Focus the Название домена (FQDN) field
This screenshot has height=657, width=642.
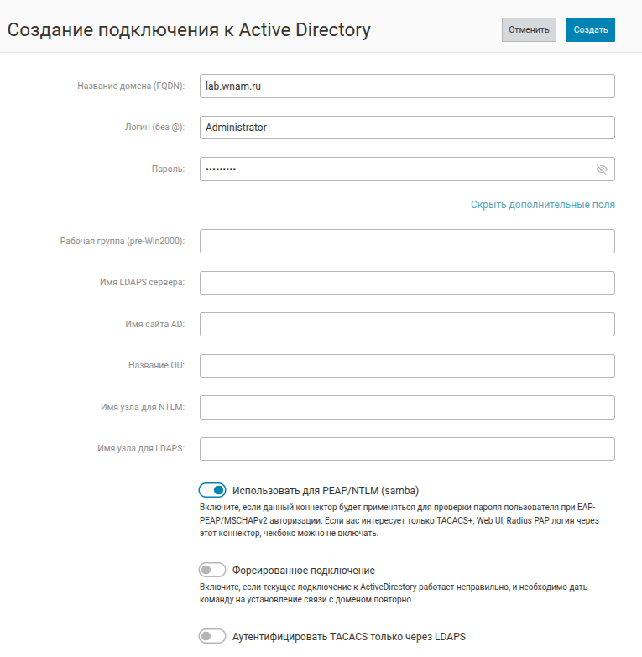click(407, 86)
